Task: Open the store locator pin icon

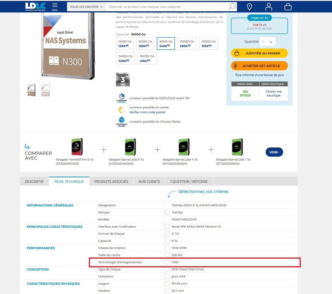Action: 249,7
